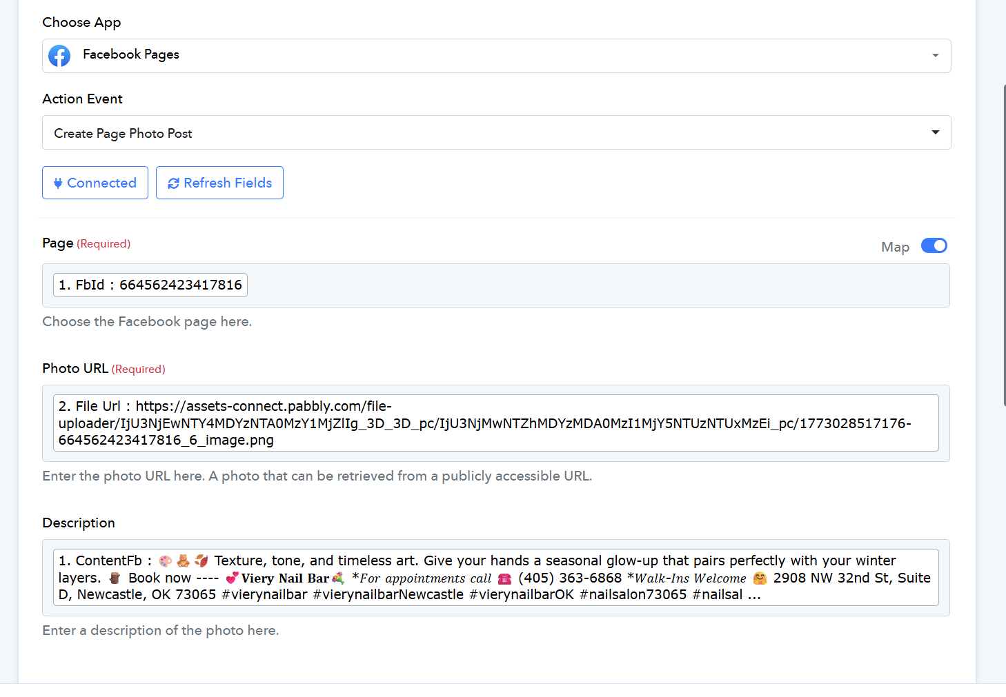The image size is (1006, 697).
Task: Click the 'Choose App' label
Action: coord(81,22)
